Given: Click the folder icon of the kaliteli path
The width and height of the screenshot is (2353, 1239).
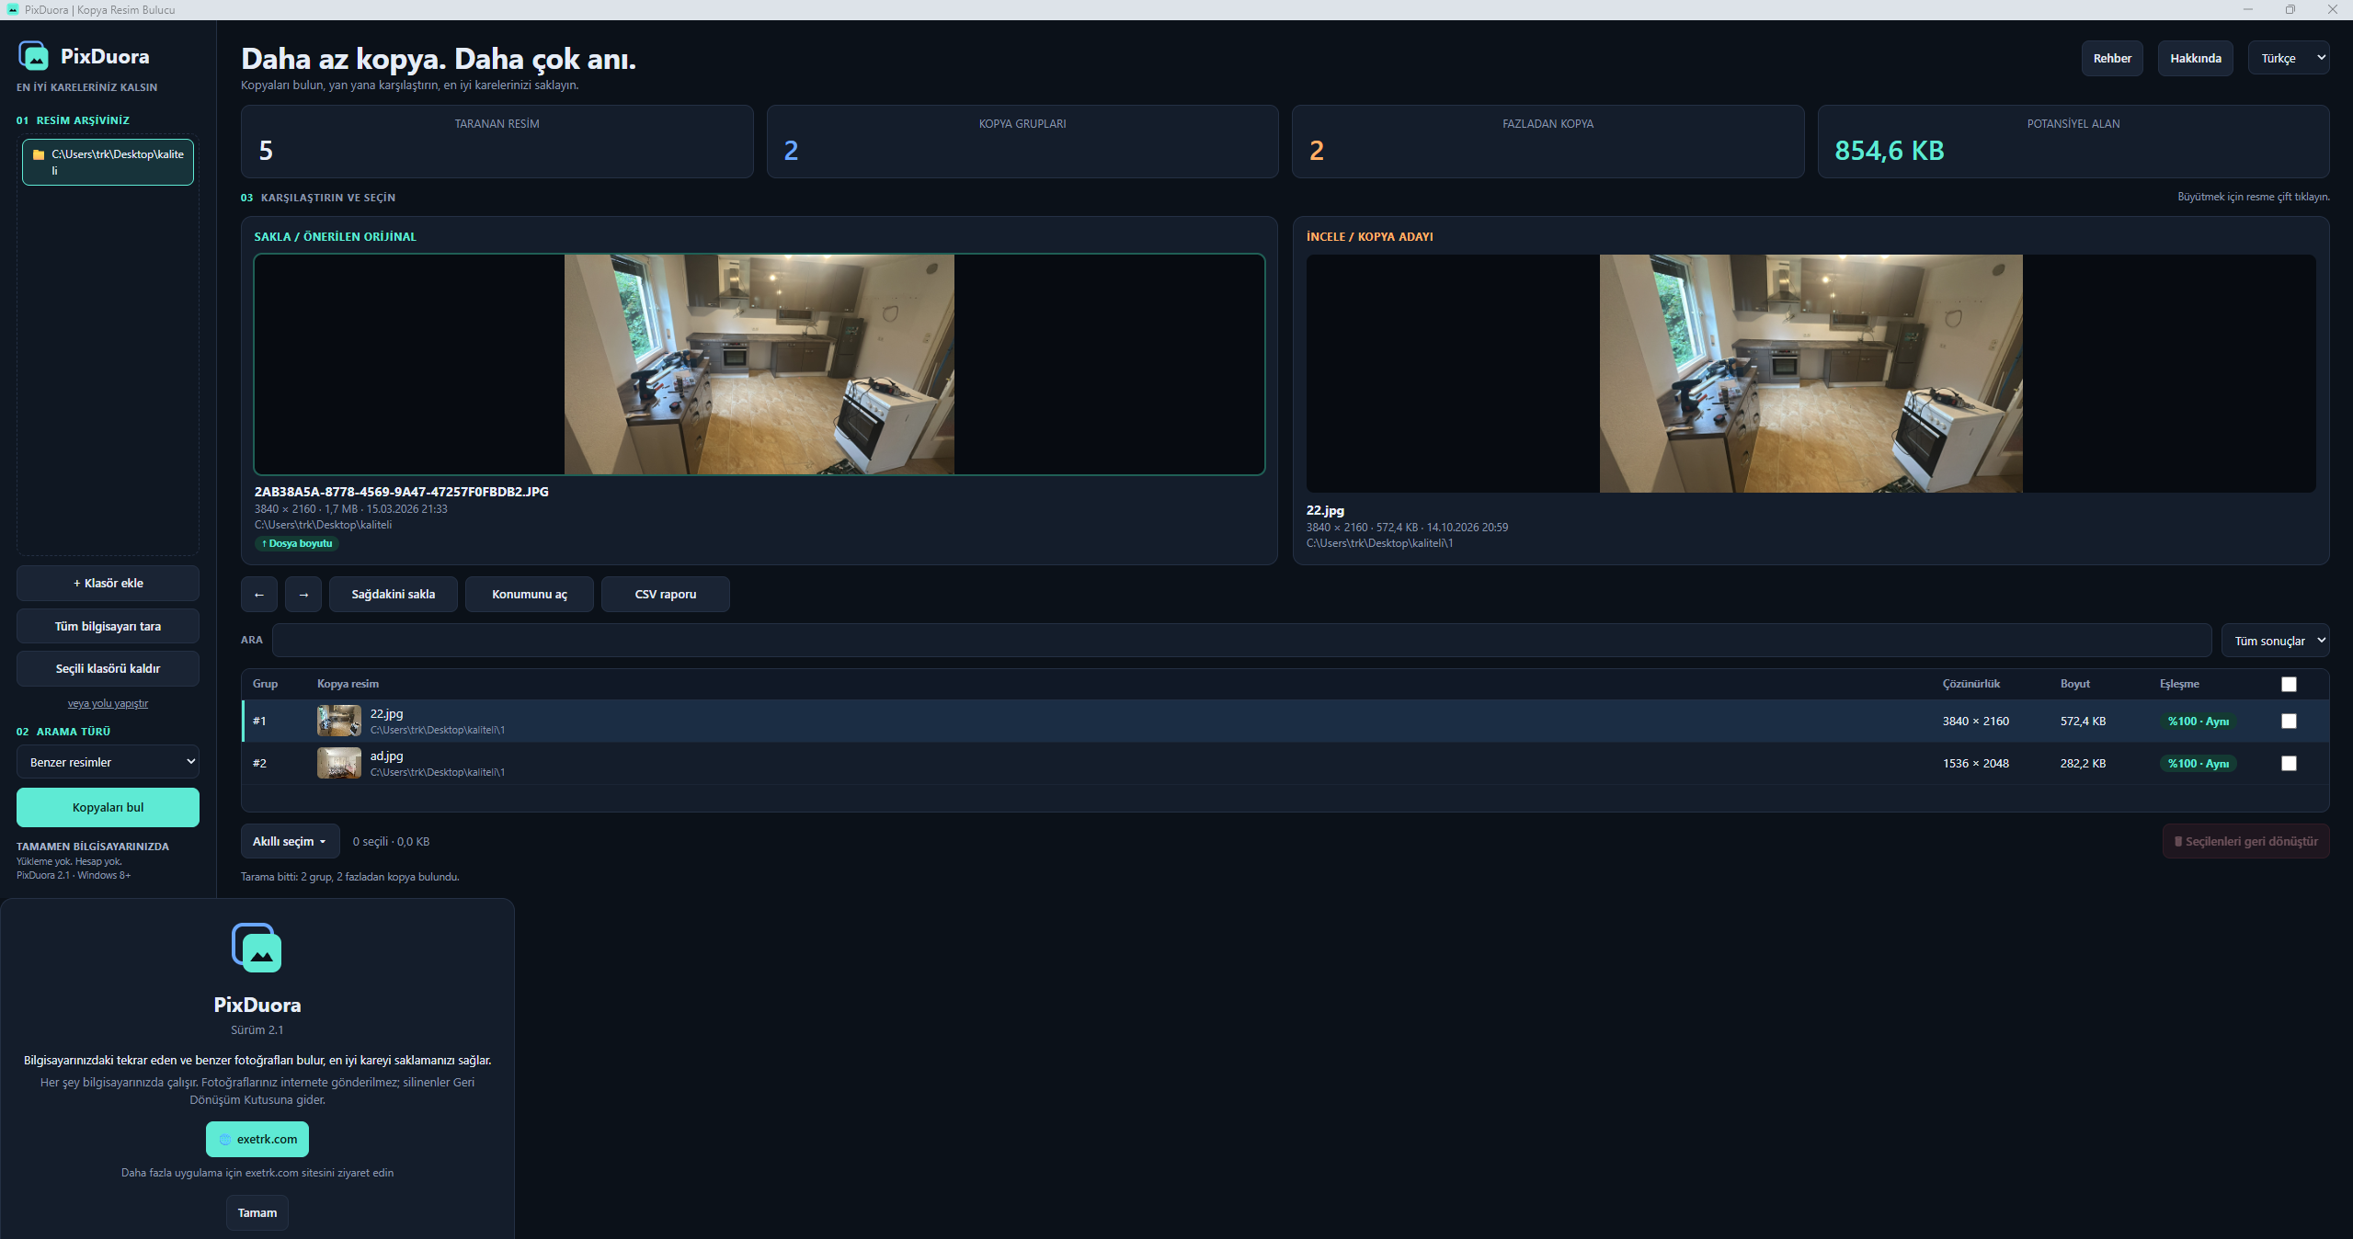Looking at the screenshot, I should (x=39, y=154).
